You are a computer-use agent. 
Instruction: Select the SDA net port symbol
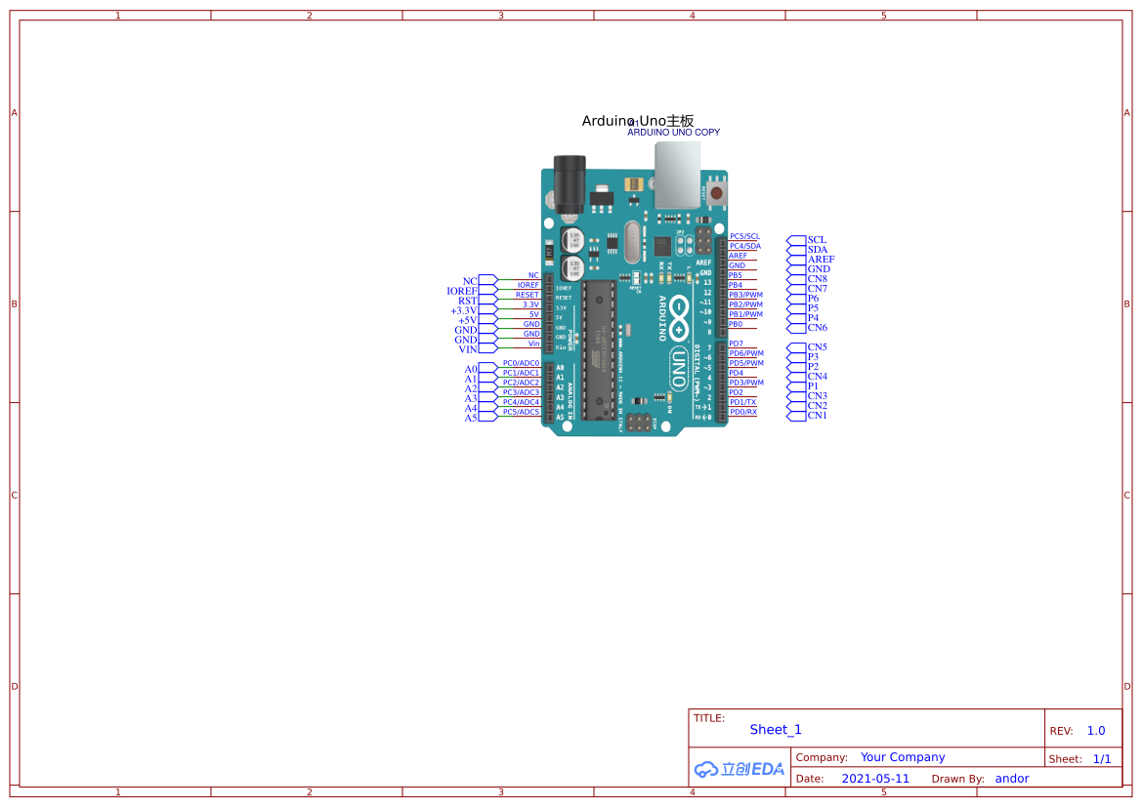tap(796, 250)
